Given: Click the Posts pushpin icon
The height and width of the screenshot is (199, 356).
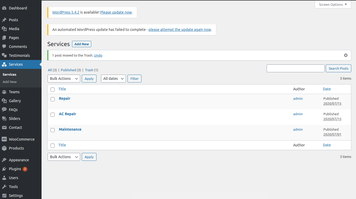Looking at the screenshot, I should pyautogui.click(x=4, y=20).
